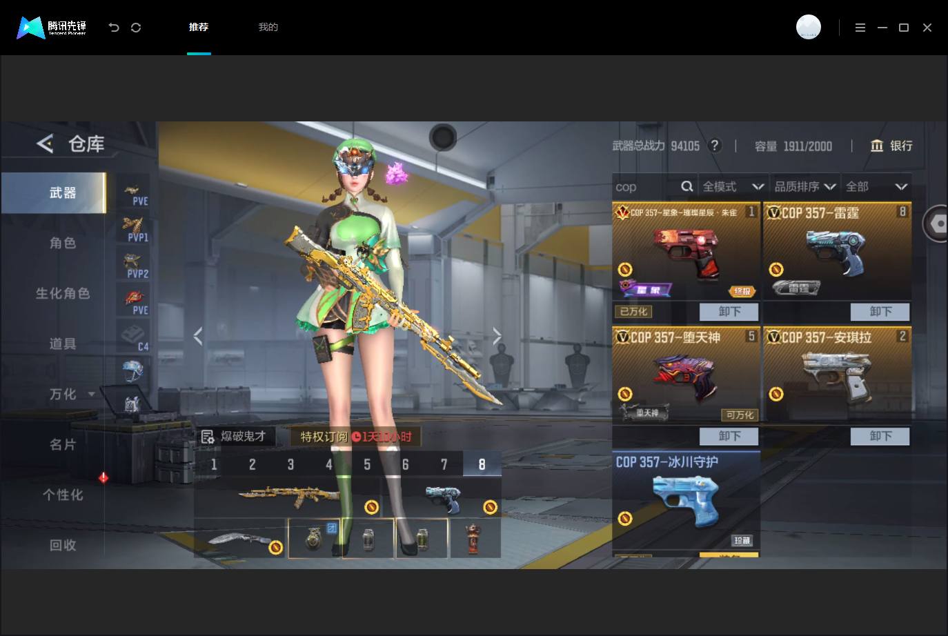The height and width of the screenshot is (636, 948).
Task: Select the golden rifle primary weapon slot
Action: click(288, 497)
